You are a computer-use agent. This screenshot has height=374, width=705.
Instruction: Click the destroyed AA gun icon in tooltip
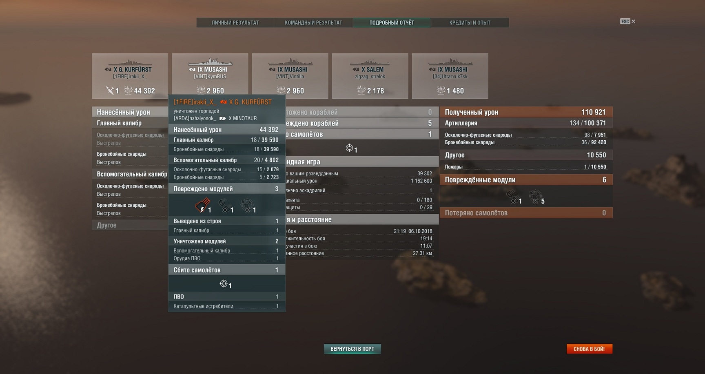pos(247,205)
